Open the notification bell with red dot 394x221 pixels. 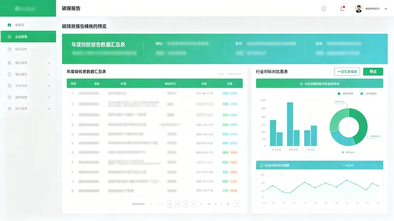342,9
